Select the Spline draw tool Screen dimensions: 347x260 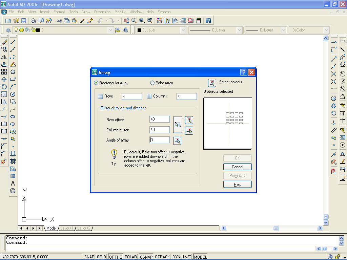(13, 109)
